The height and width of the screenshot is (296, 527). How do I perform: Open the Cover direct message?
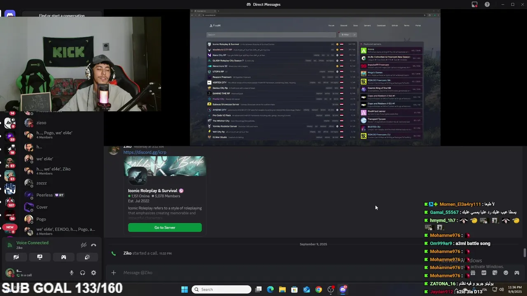(x=61, y=207)
